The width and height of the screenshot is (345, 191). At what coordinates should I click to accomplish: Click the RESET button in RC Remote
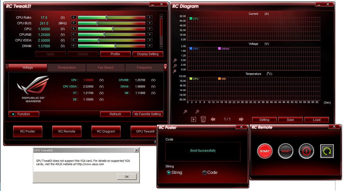click(286, 151)
